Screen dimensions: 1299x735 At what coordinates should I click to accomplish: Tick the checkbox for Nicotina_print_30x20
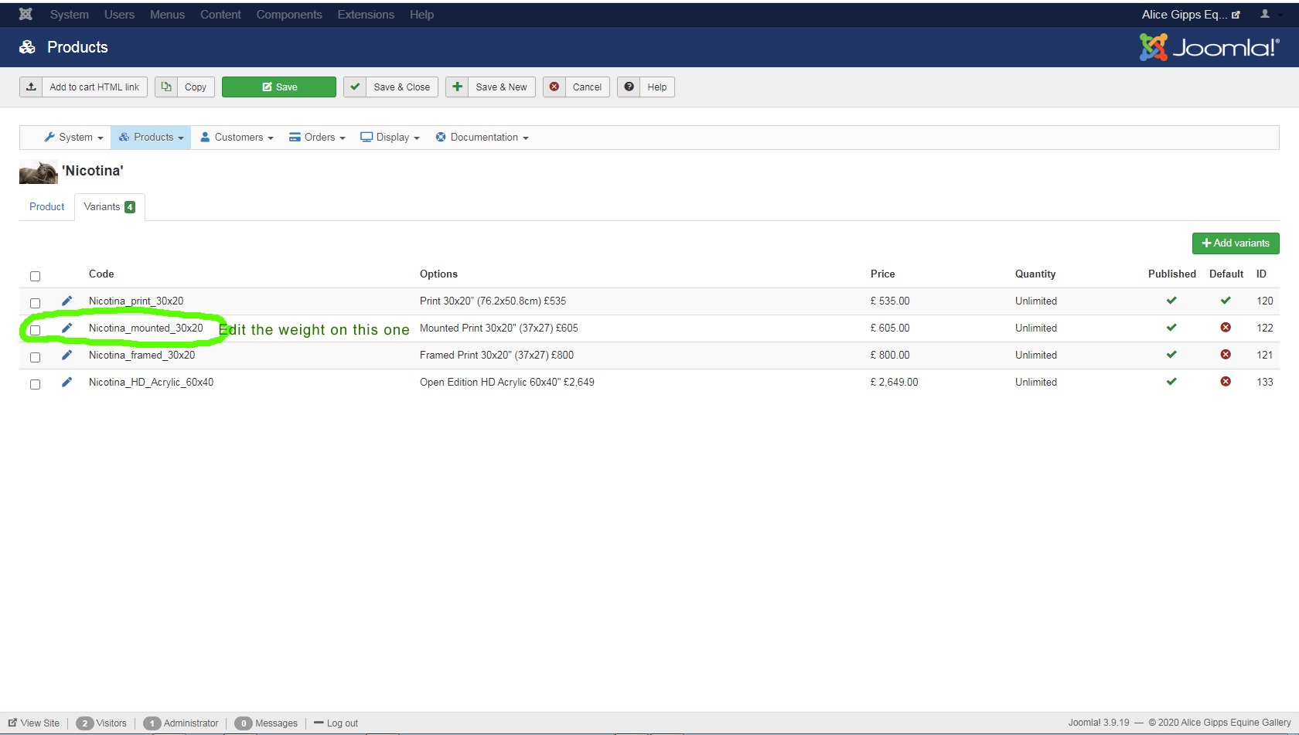tap(35, 303)
